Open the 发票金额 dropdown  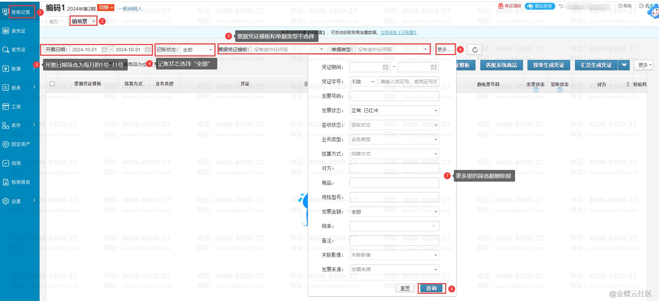click(x=436, y=212)
